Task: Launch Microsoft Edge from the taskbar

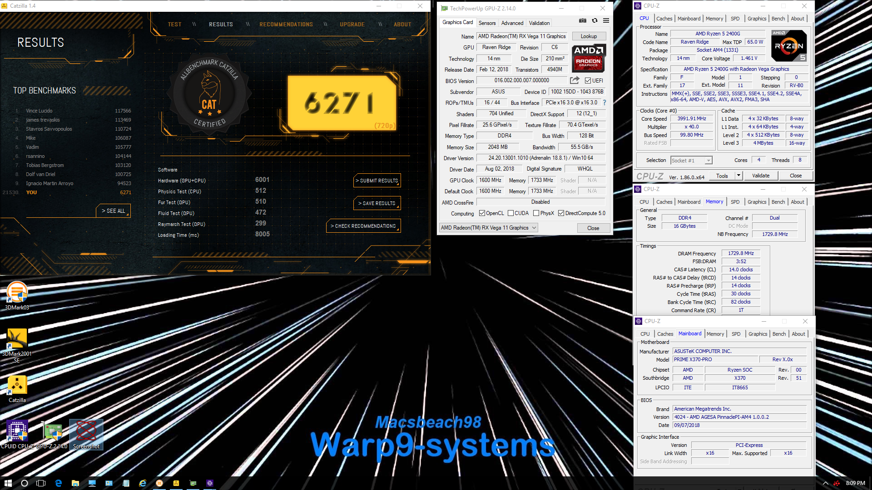Action: [x=58, y=483]
